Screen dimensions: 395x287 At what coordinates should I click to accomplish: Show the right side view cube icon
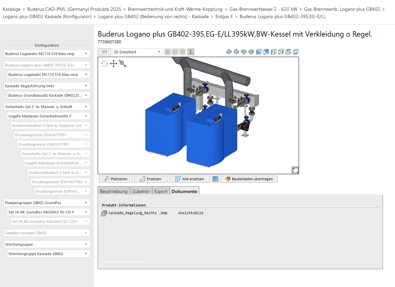point(281,52)
